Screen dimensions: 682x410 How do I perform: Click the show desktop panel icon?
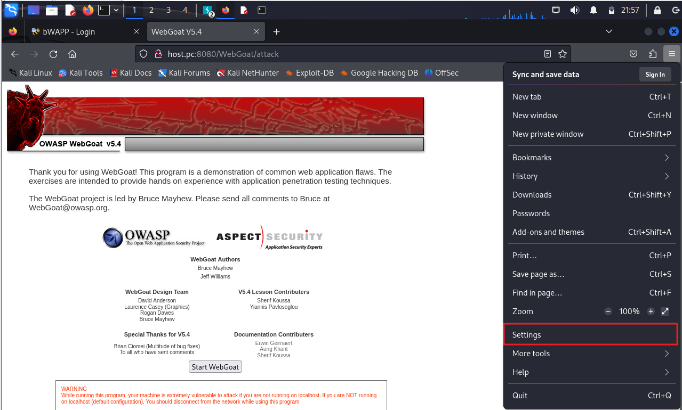click(x=34, y=10)
